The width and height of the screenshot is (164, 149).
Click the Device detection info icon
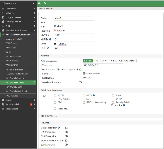[59, 128]
